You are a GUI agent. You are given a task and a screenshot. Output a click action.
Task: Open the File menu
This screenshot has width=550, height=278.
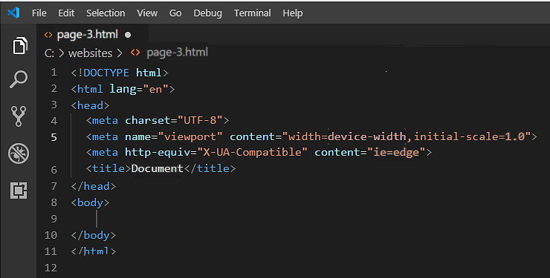(39, 13)
